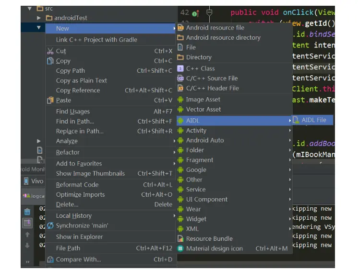358x270 pixels.
Task: Click the Compare With icon
Action: pos(50,259)
